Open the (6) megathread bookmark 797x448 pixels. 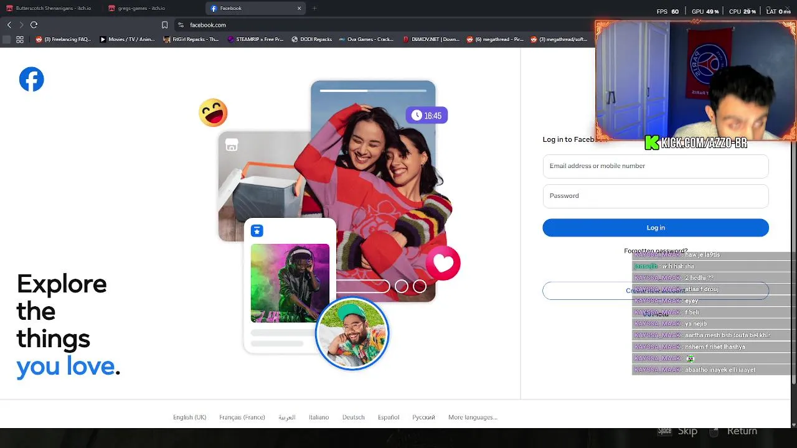tap(495, 39)
